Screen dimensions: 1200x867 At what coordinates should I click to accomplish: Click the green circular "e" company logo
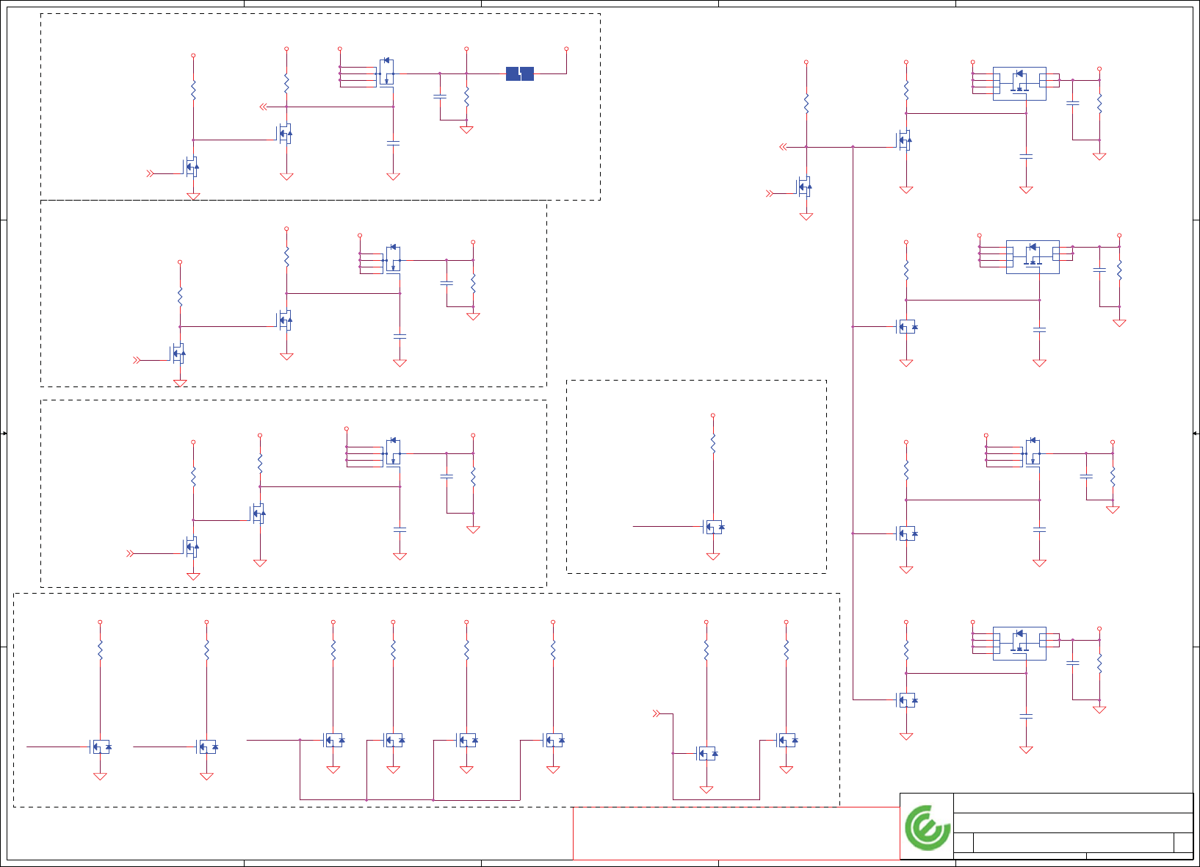pyautogui.click(x=927, y=827)
